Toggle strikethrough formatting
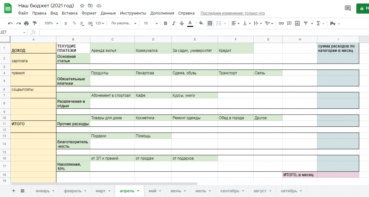This screenshot has height=197, width=369. coord(182,23)
